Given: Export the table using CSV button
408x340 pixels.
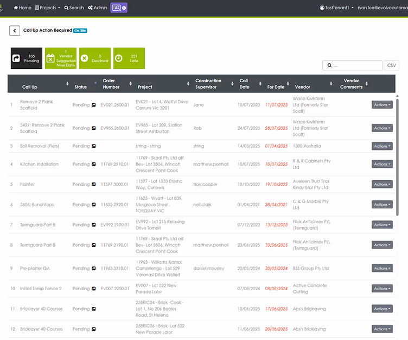Looking at the screenshot, I should point(391,66).
